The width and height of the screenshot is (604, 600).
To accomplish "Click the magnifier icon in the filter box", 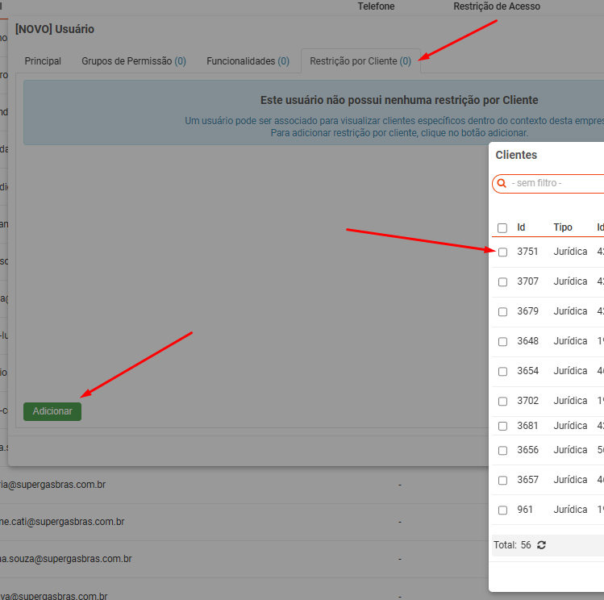I will 502,184.
